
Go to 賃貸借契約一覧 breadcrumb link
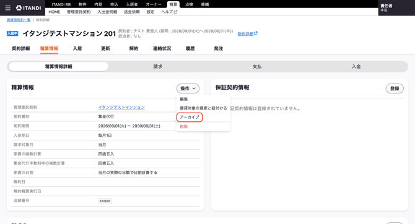pyautogui.click(x=19, y=20)
